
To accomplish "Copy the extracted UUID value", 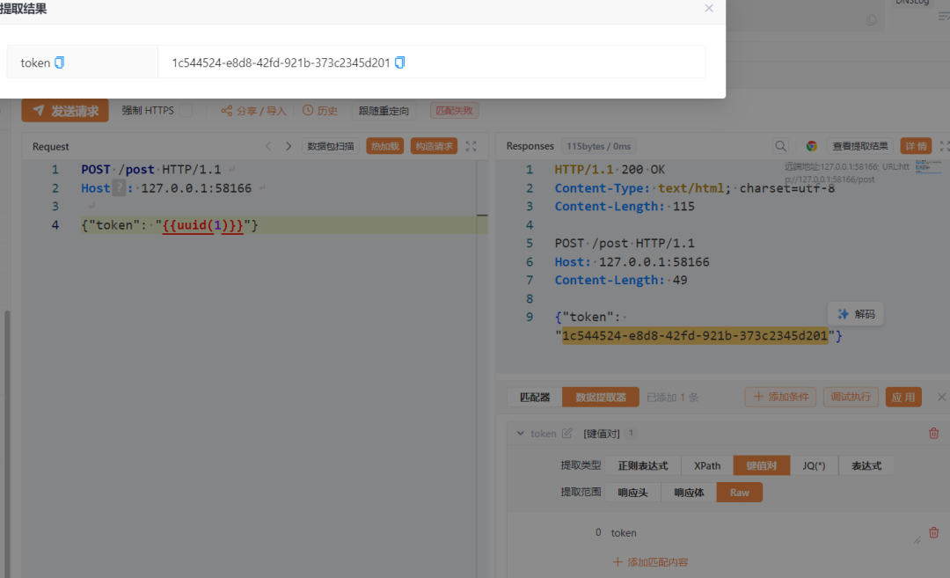I will [400, 62].
